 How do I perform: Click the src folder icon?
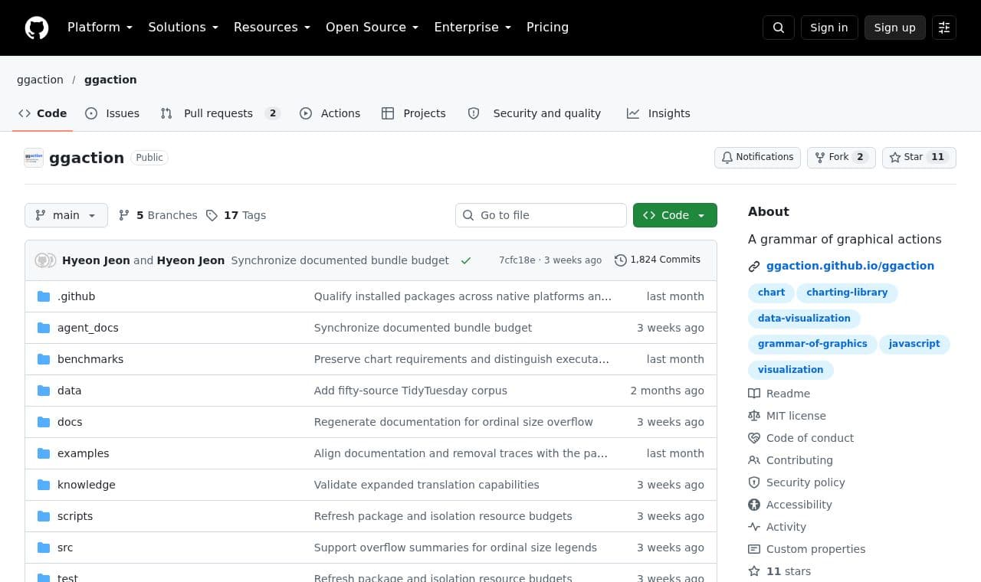click(44, 548)
